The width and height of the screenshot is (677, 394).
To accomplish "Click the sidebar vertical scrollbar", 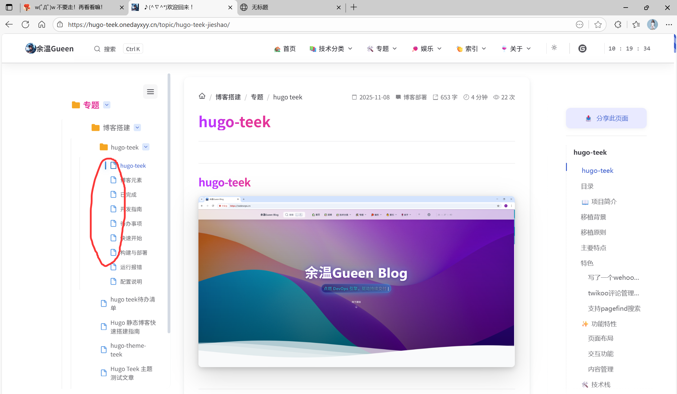I will point(169,202).
